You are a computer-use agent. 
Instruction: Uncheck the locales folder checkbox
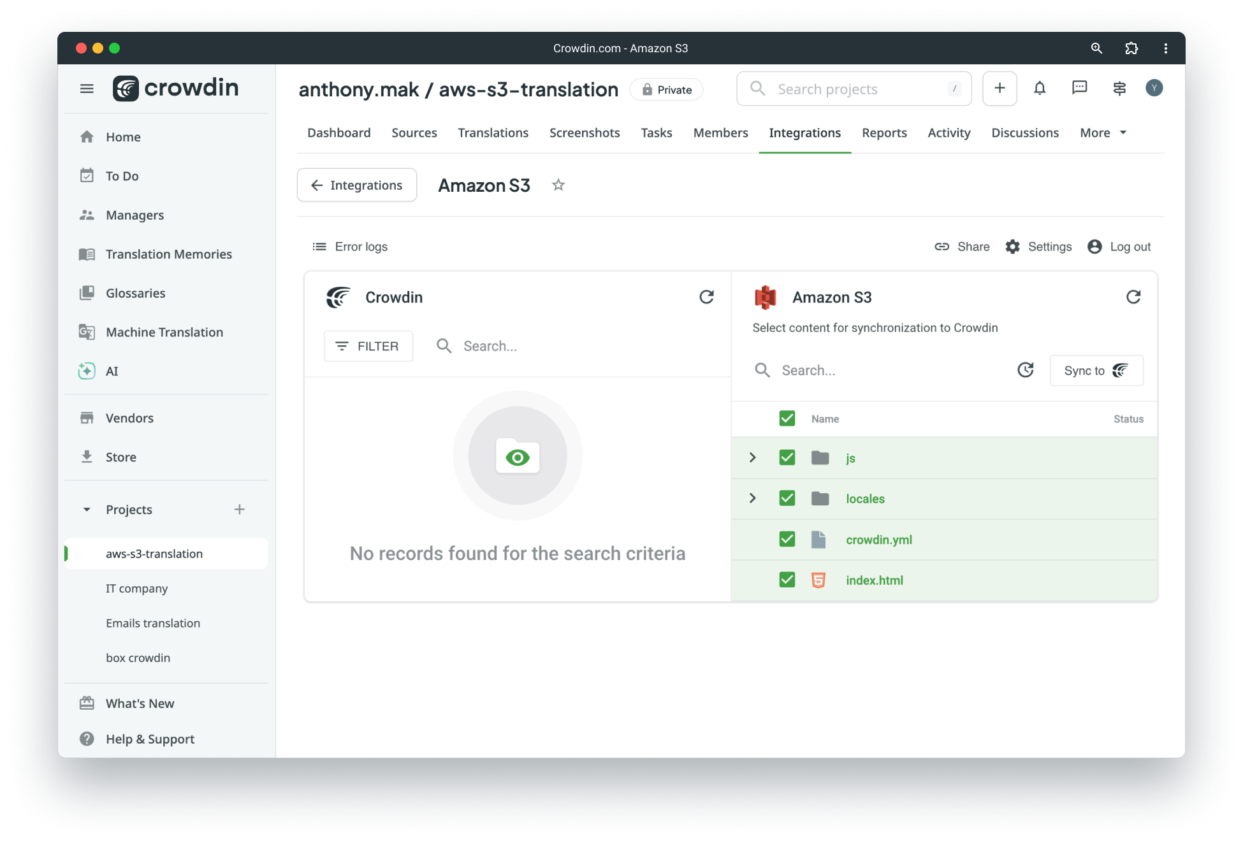click(787, 498)
